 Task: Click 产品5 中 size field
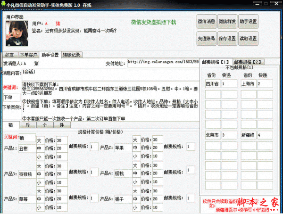tap(41, 199)
